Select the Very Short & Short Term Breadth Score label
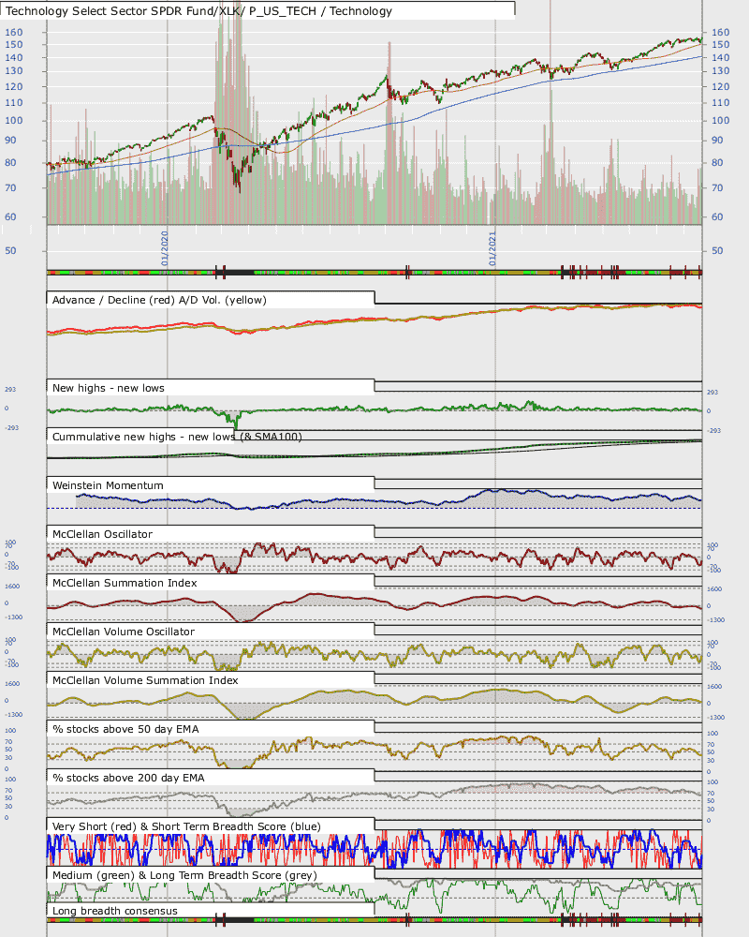 click(186, 826)
